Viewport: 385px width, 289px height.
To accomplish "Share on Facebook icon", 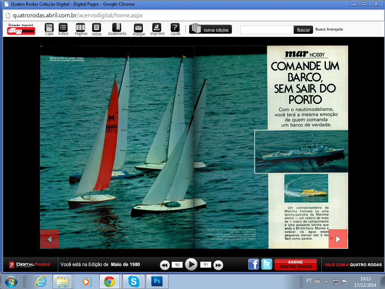I will (253, 265).
